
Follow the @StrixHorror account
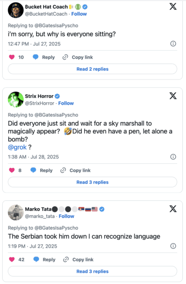[x=66, y=103]
